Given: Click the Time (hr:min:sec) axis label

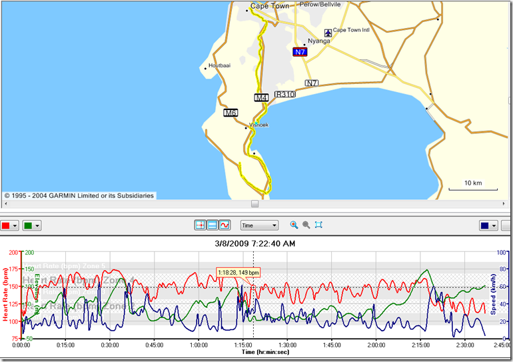Looking at the screenshot, I should pyautogui.click(x=265, y=352).
